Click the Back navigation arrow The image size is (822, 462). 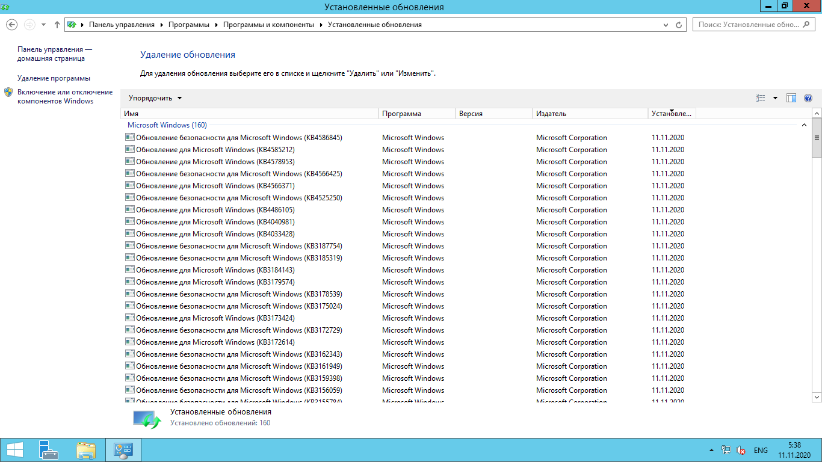coord(11,25)
